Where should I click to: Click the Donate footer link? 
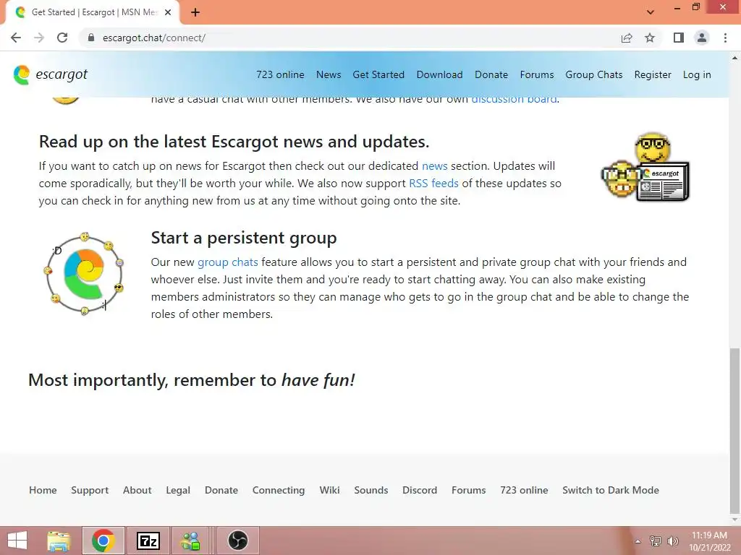point(221,490)
